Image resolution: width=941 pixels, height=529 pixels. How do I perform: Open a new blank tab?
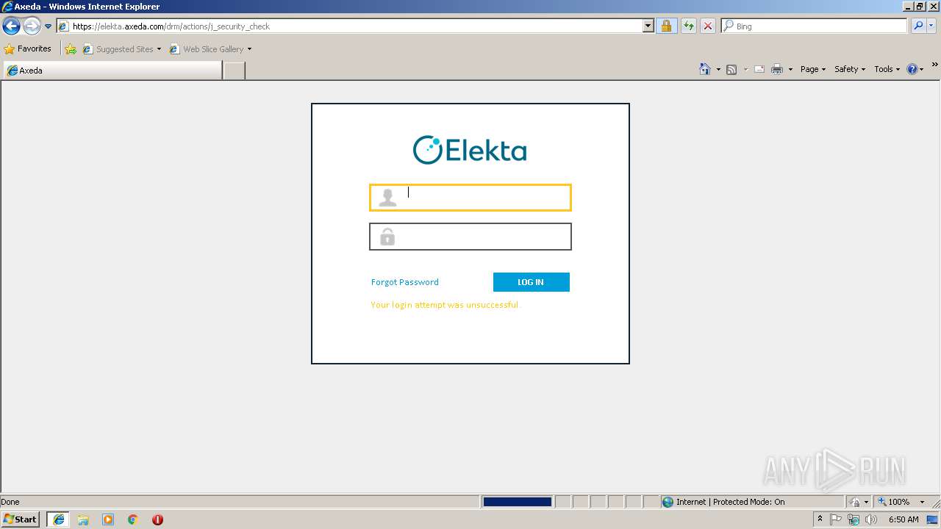point(234,71)
